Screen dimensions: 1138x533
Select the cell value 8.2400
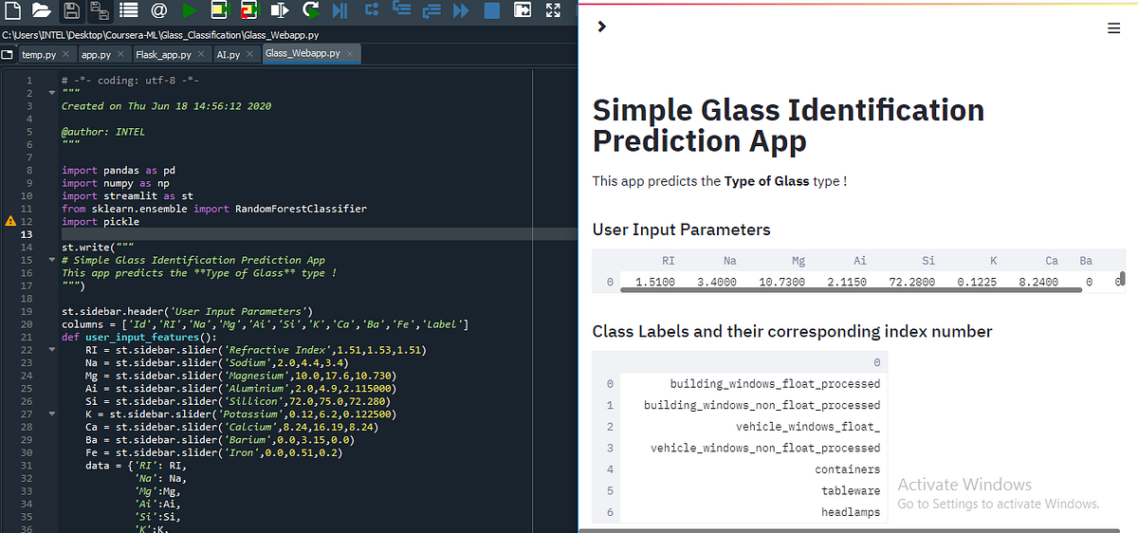(1039, 282)
